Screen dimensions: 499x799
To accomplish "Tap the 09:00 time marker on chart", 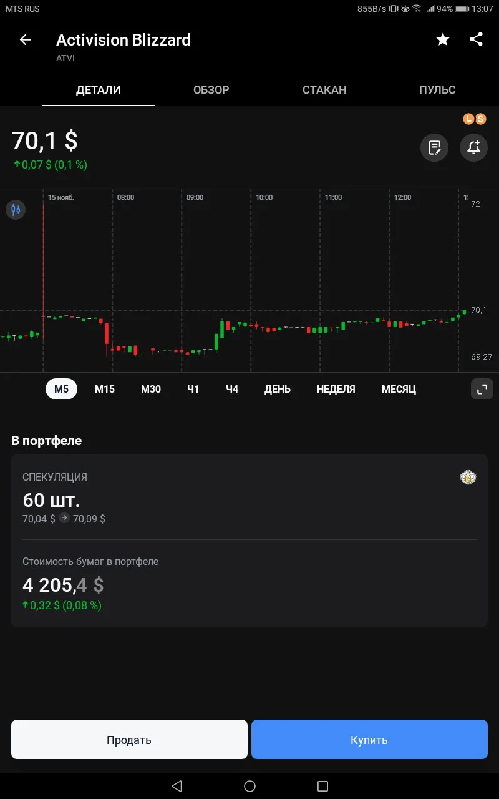I will [x=195, y=197].
